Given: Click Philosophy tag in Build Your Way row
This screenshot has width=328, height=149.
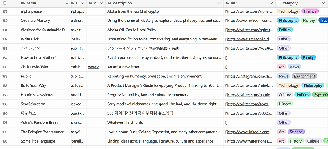Looking at the screenshot, I should [x=313, y=85].
